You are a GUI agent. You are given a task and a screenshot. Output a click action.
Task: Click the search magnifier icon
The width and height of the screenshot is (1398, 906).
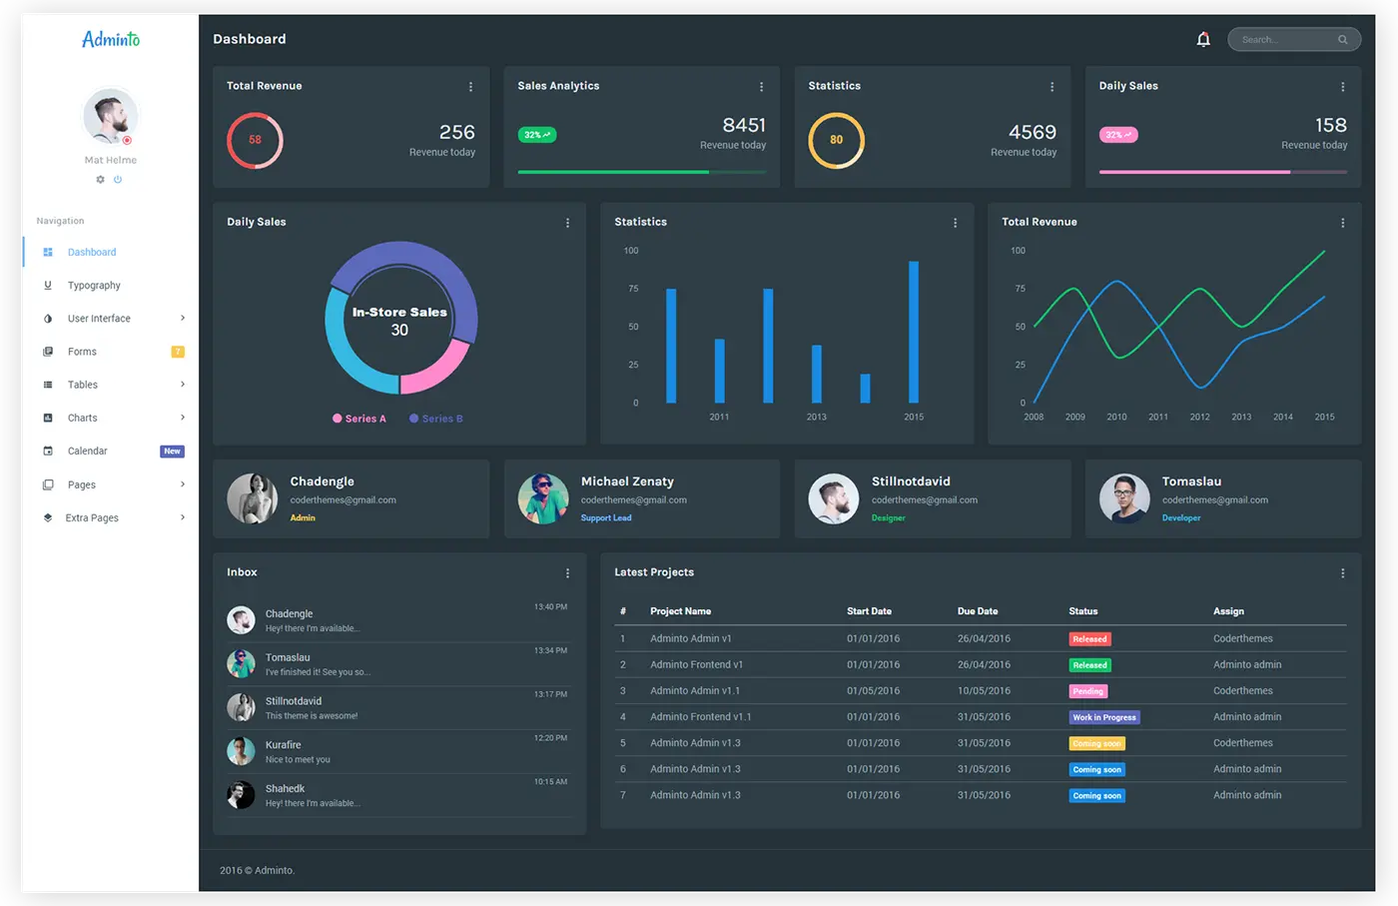(1343, 40)
